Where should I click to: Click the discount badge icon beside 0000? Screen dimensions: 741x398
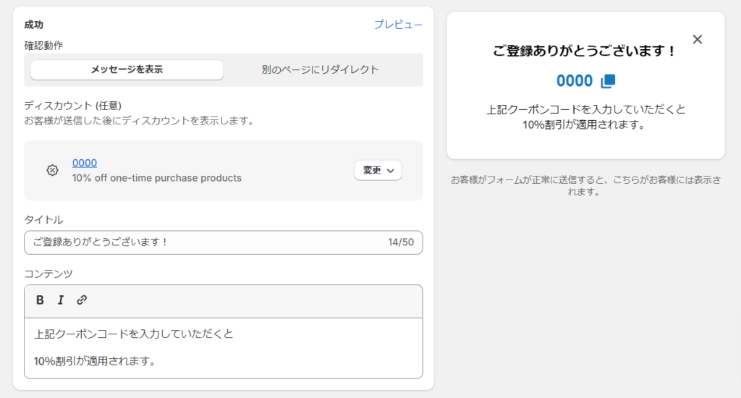[x=52, y=170]
